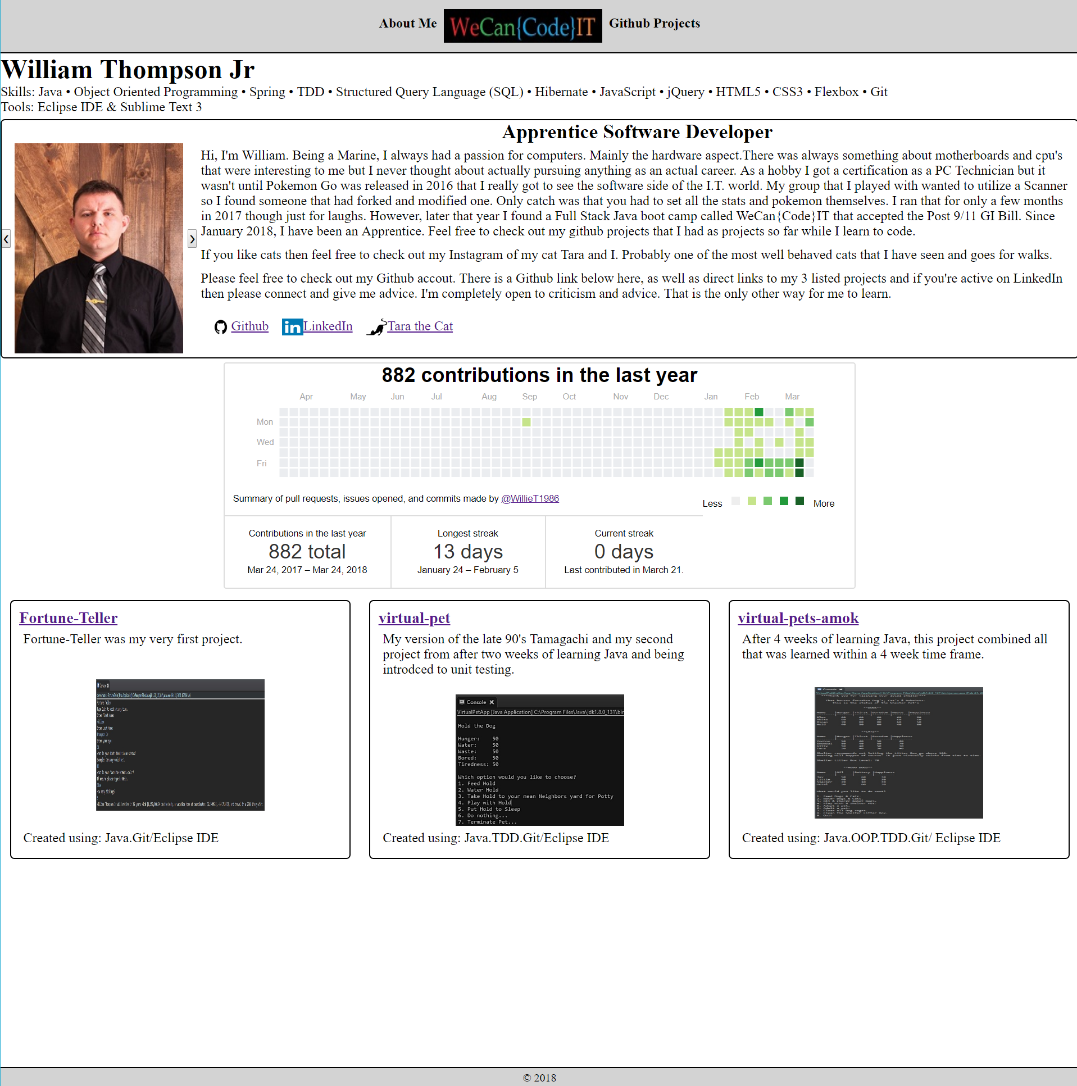Click the darkest green legend swatch beside More

click(x=799, y=501)
